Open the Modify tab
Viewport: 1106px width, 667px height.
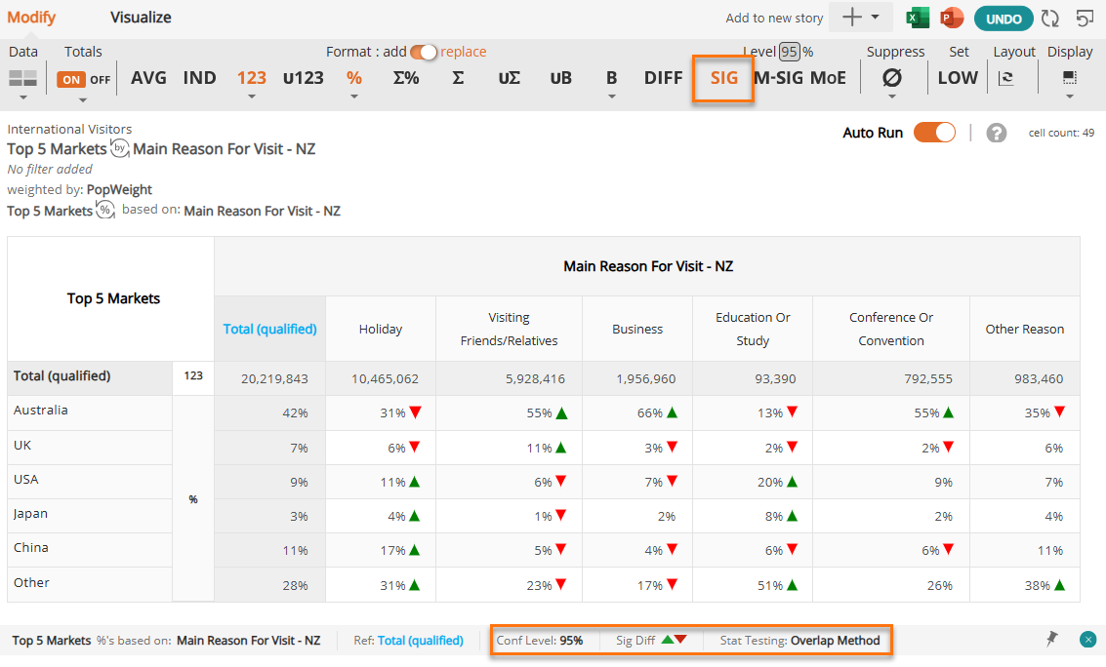(x=31, y=18)
